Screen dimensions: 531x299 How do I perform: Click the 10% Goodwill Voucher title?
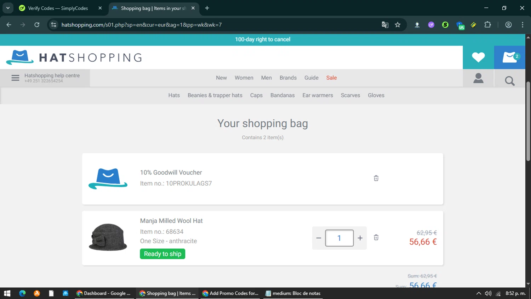click(171, 173)
